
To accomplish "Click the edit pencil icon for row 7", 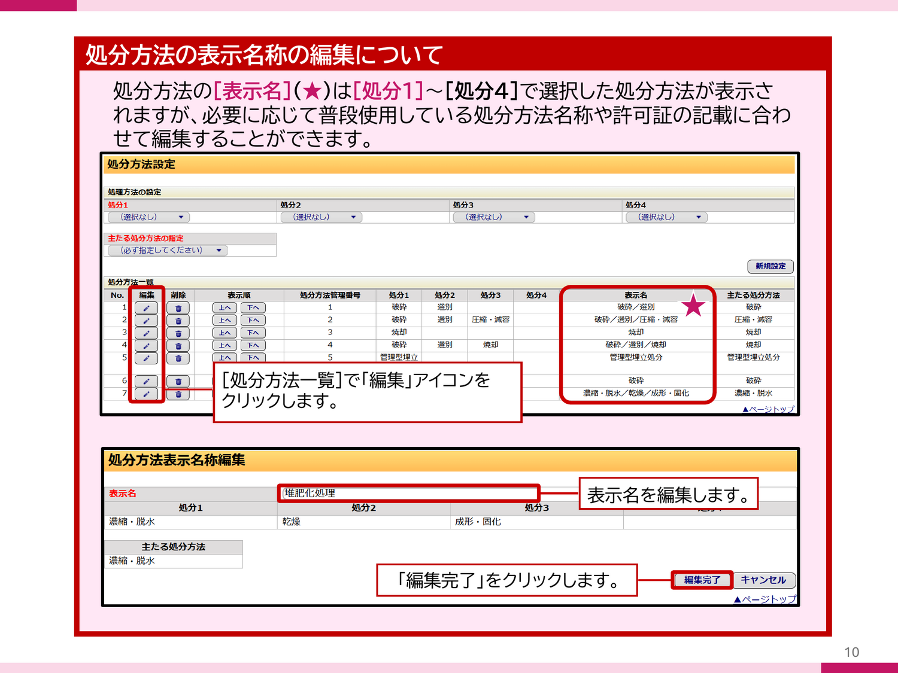I will pyautogui.click(x=146, y=394).
